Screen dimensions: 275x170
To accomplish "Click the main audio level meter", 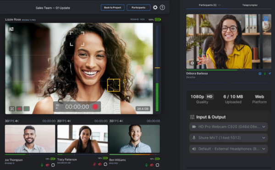I will (157, 68).
